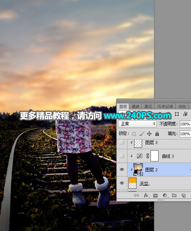Switch to the 历史记录 (History) tab
Viewport: 191px width, 231px height.
coord(165,106)
